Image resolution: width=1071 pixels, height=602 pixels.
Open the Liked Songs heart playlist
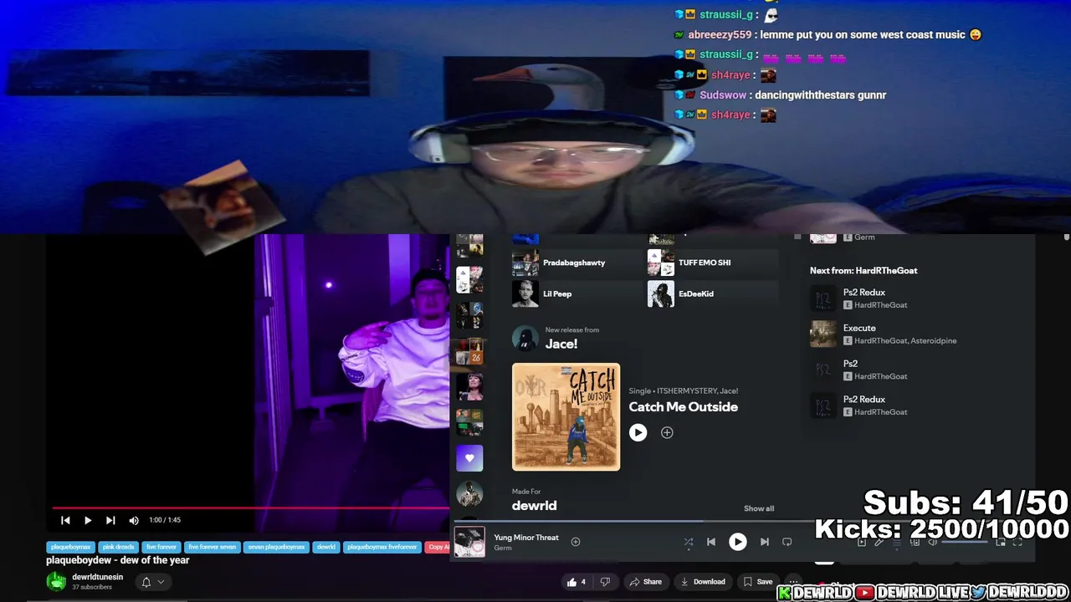coord(469,457)
